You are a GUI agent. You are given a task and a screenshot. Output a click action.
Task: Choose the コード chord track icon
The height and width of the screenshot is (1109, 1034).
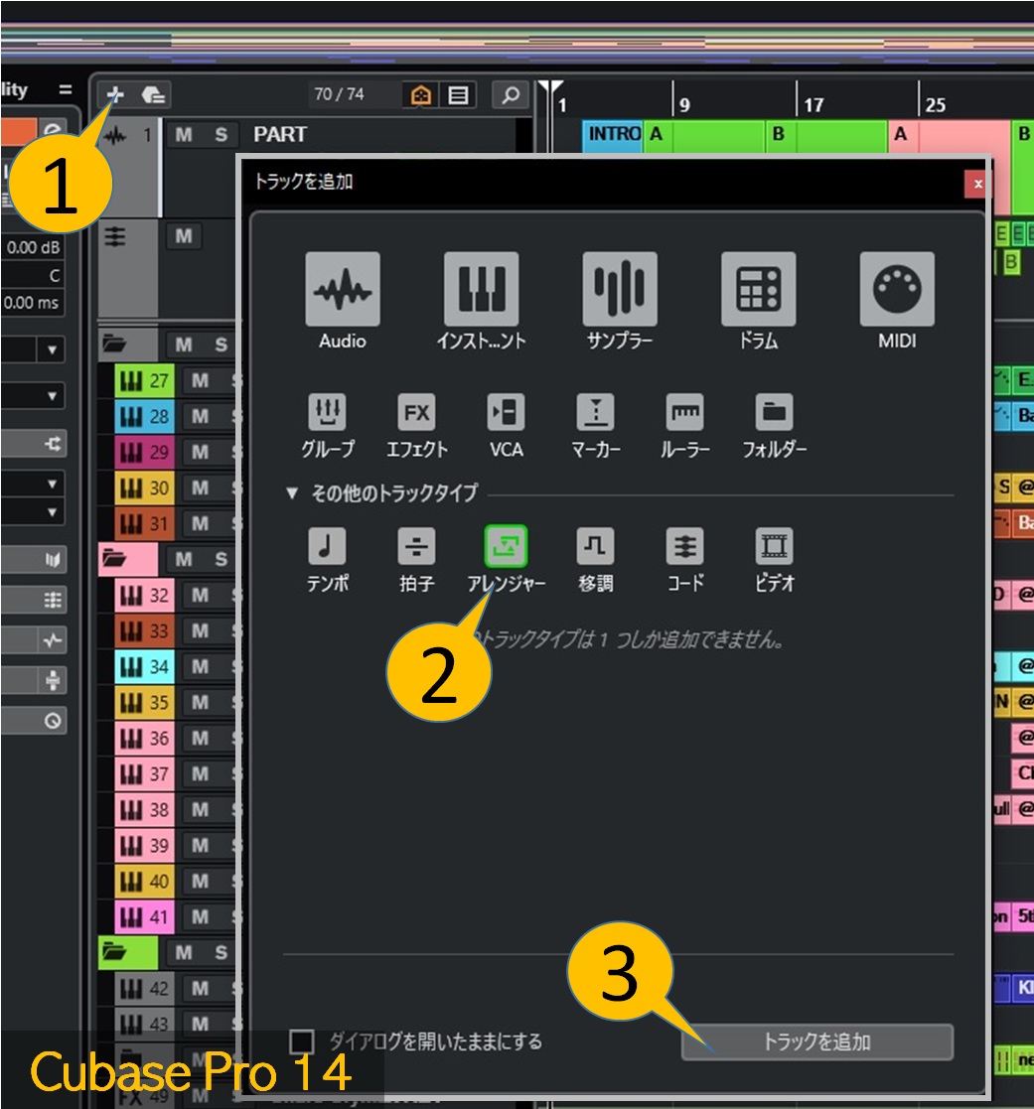(x=685, y=546)
